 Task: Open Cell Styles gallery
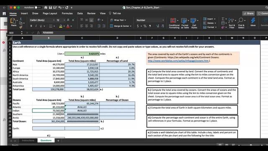coord(194,23)
